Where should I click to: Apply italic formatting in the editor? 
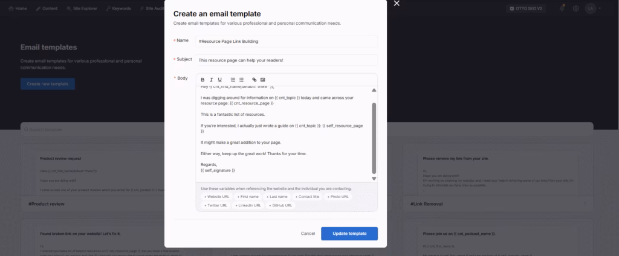tap(212, 80)
